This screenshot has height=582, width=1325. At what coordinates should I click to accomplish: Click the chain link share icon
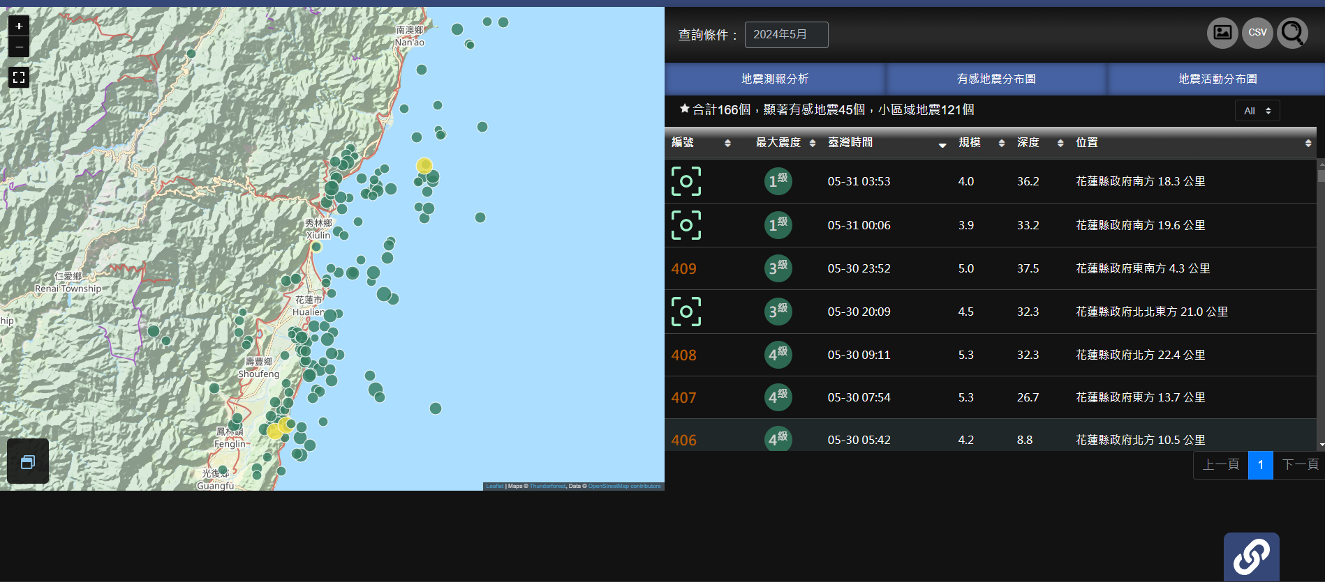(1251, 557)
